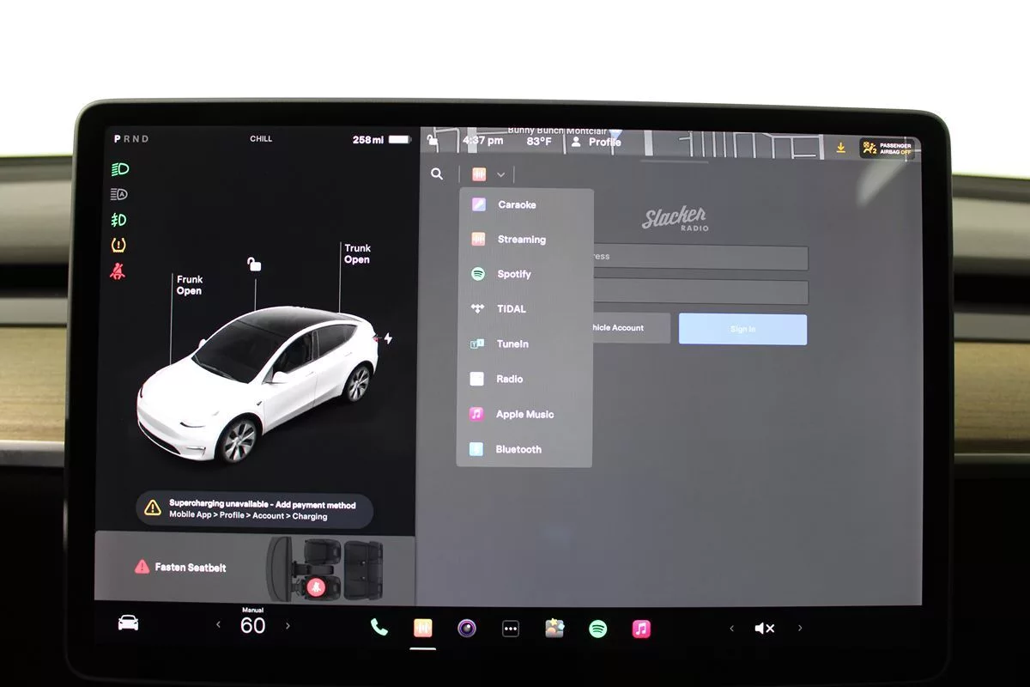The width and height of the screenshot is (1030, 687).
Task: Open the all apps three-dots launcher
Action: point(511,629)
